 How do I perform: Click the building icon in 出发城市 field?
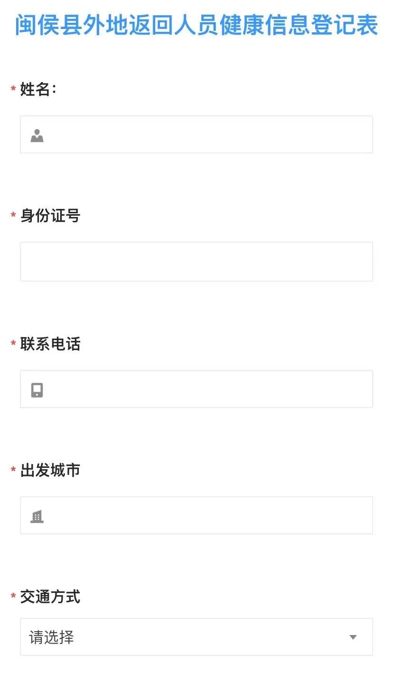37,516
